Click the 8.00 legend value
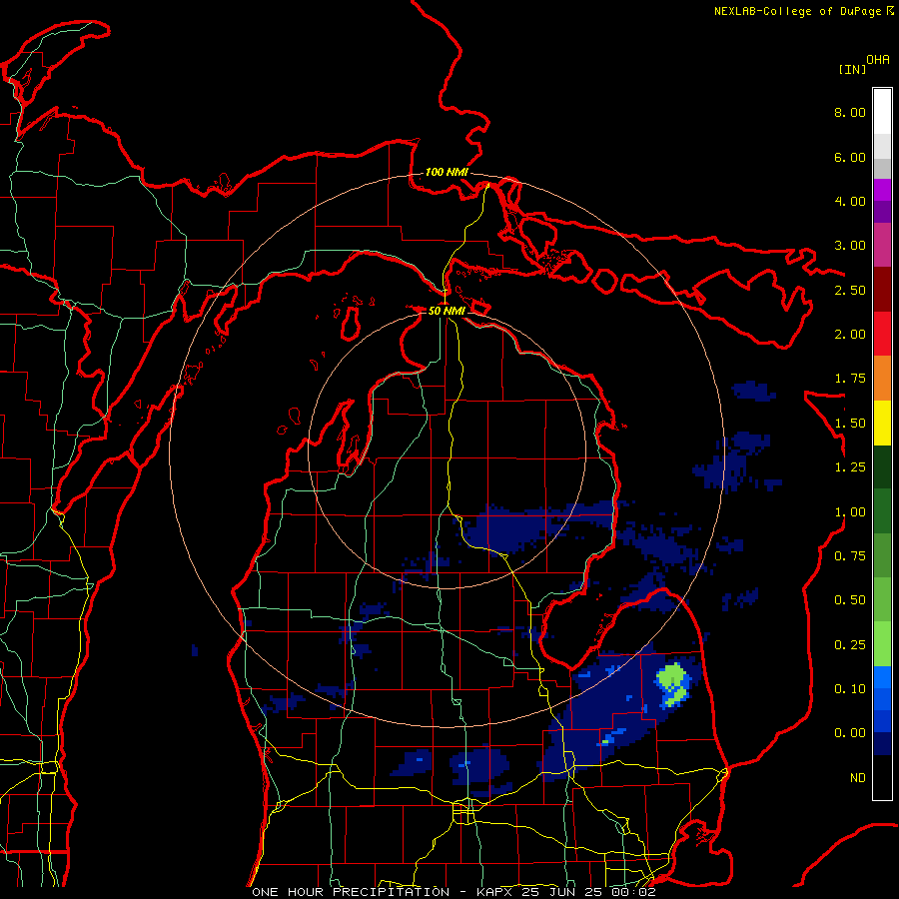899x899 pixels. click(x=850, y=112)
